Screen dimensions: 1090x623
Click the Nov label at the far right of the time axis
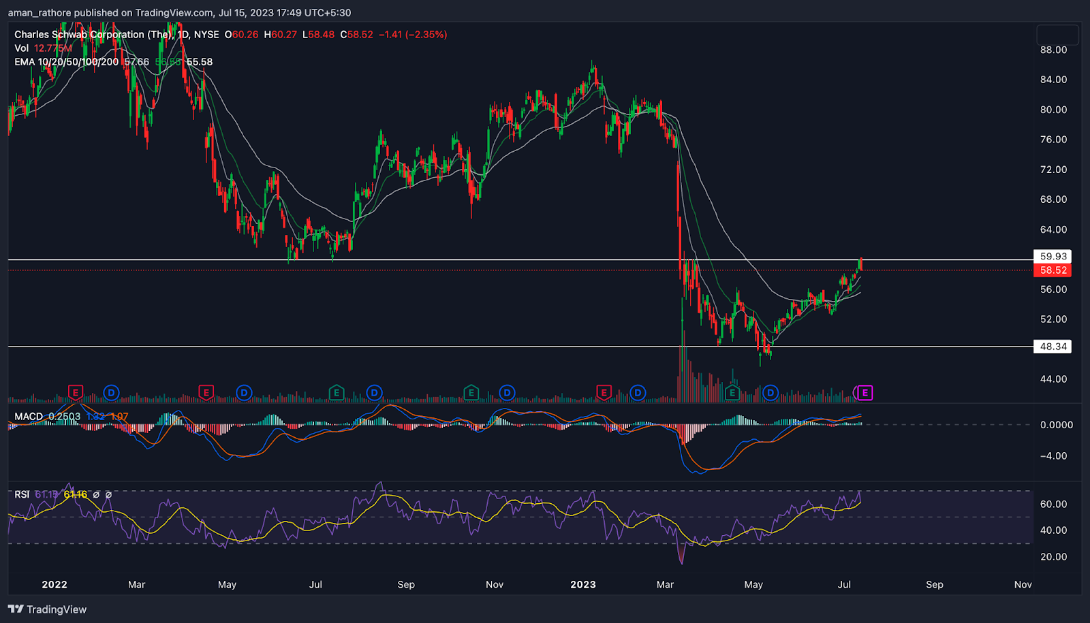pos(1023,584)
